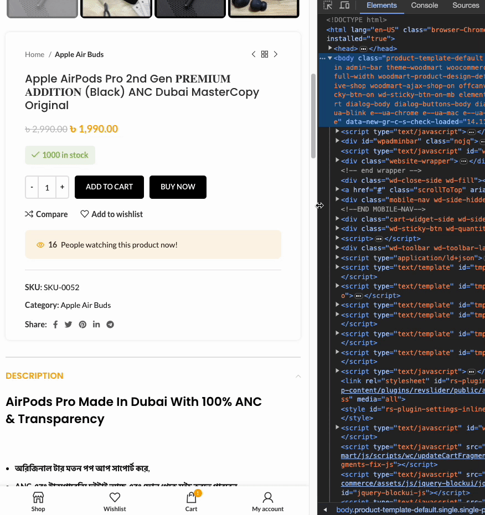Select second product gallery thumbnail
Screen dimensions: 485x515
pyautogui.click(x=116, y=8)
